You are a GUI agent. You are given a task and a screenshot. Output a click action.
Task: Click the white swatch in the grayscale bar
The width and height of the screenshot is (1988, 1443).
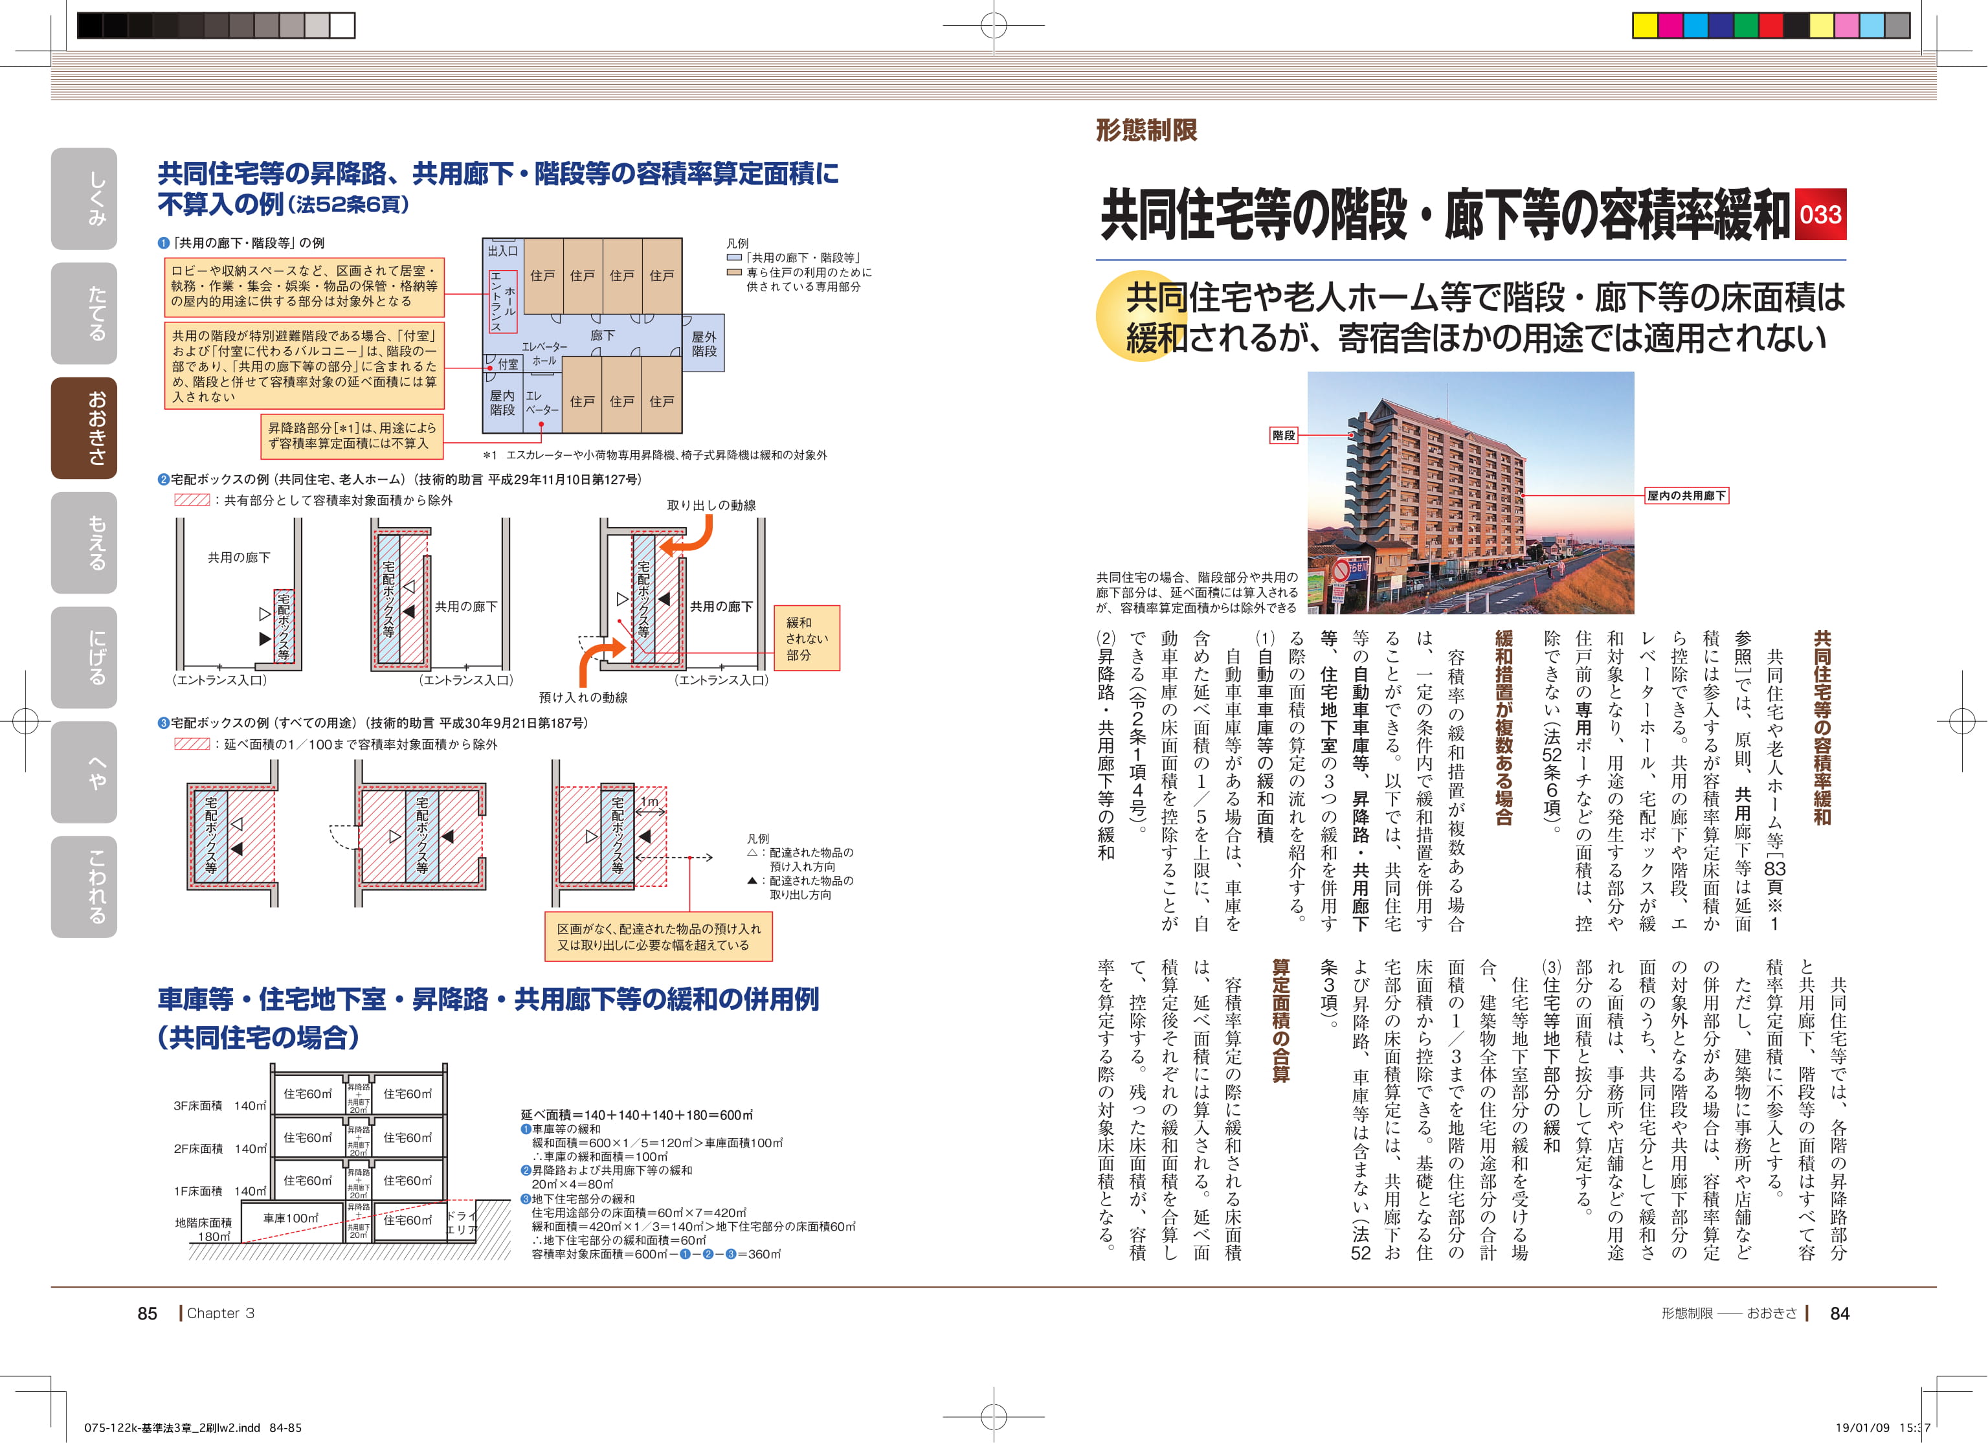(342, 25)
